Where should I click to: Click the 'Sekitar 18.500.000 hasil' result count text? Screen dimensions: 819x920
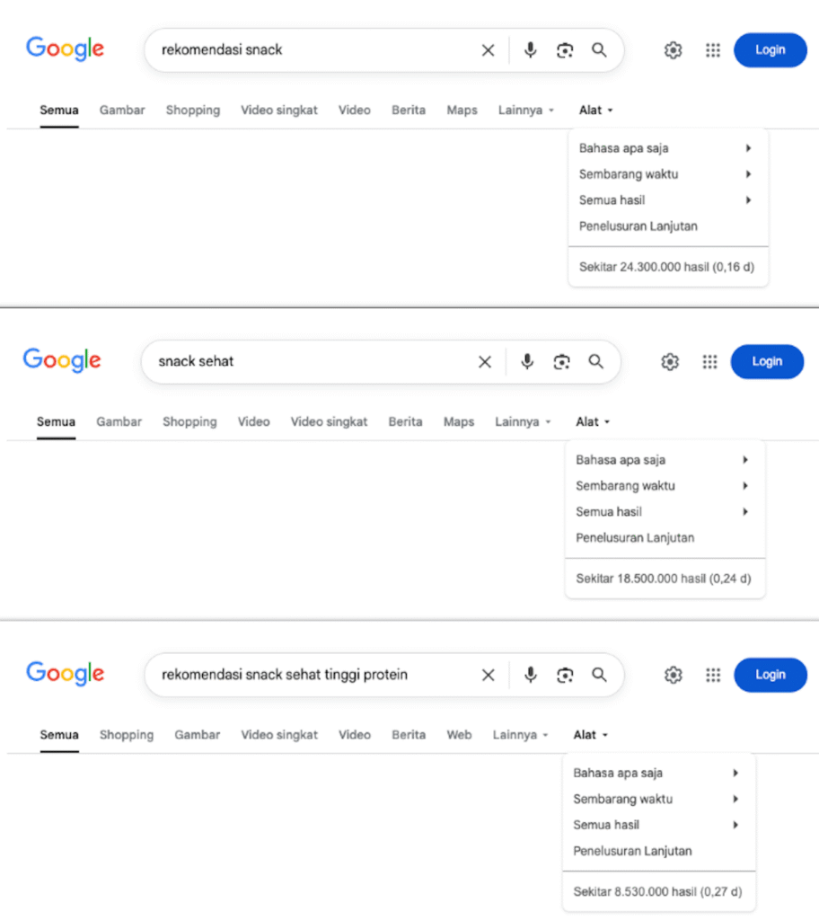tap(665, 579)
